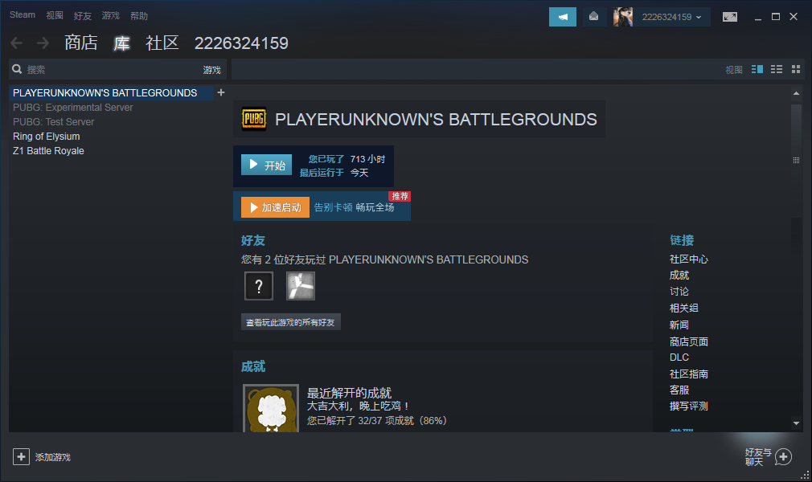Viewport: 812px width, 482px height.
Task: Click the 告别卡顿 畅玩全场 banner text
Action: tap(354, 207)
